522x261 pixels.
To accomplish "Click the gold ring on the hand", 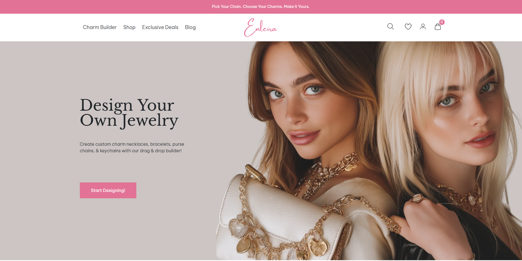I will coord(417,198).
